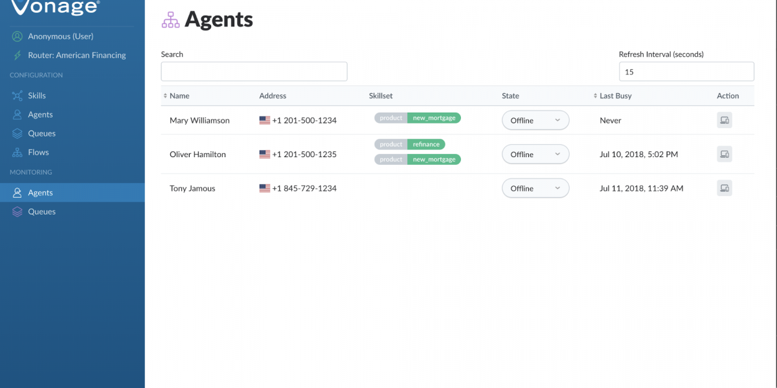
Task: Click action icon for Tony Jamous
Action: coord(724,188)
